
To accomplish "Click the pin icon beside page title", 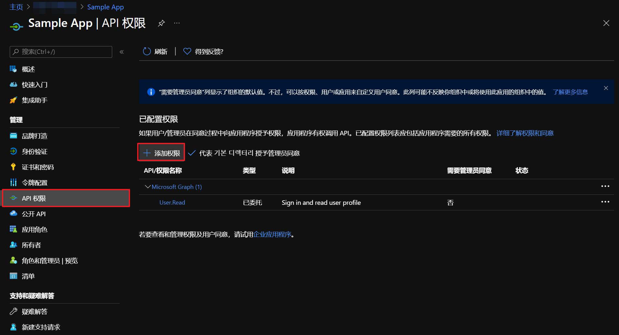I will 161,23.
